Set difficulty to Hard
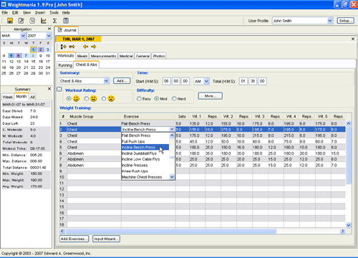The image size is (358, 258). point(174,99)
